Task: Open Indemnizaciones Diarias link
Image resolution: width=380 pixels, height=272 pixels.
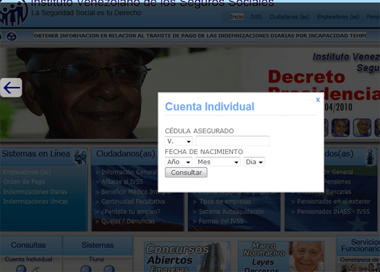Action: click(x=35, y=192)
